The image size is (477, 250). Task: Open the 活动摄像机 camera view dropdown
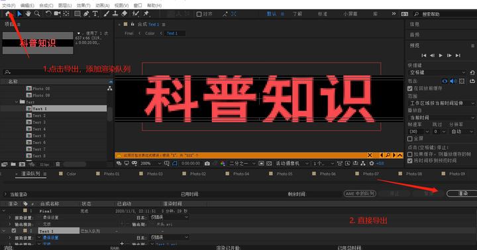[292, 164]
